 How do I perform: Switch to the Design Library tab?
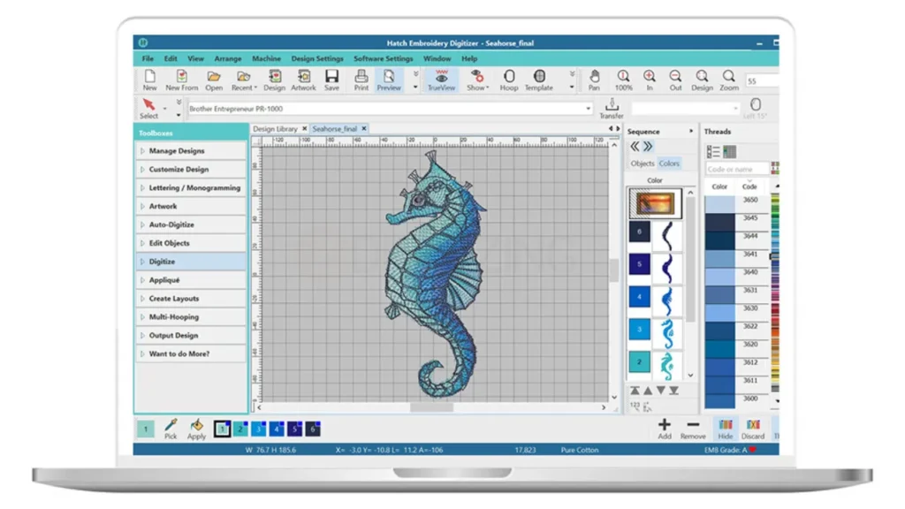click(x=277, y=127)
